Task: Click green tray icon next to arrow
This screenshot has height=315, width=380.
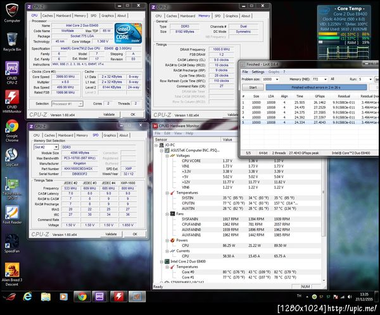Action: click(314, 297)
